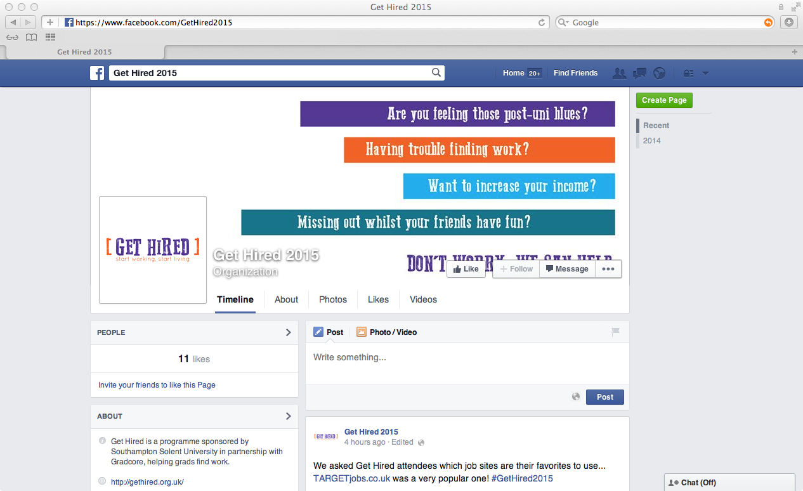
Task: Open the Safari downloads icon
Action: click(x=788, y=22)
